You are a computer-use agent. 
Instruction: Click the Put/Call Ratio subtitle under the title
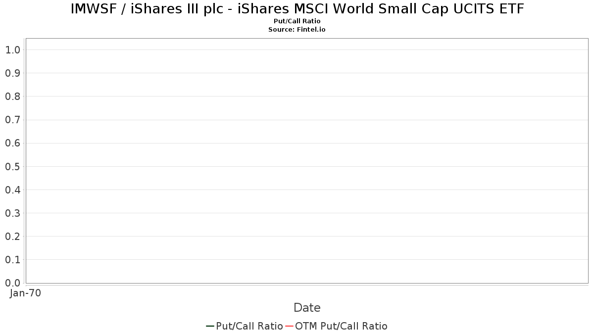(297, 21)
